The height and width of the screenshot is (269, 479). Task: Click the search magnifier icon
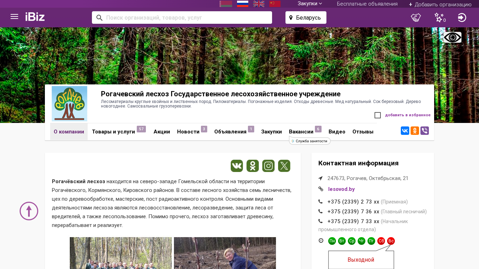click(x=99, y=18)
